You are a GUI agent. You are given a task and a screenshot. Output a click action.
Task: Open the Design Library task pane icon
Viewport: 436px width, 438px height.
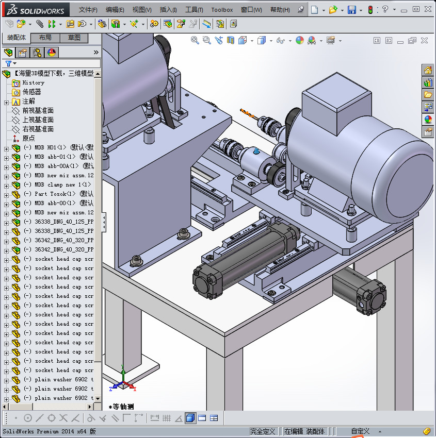pyautogui.click(x=428, y=82)
